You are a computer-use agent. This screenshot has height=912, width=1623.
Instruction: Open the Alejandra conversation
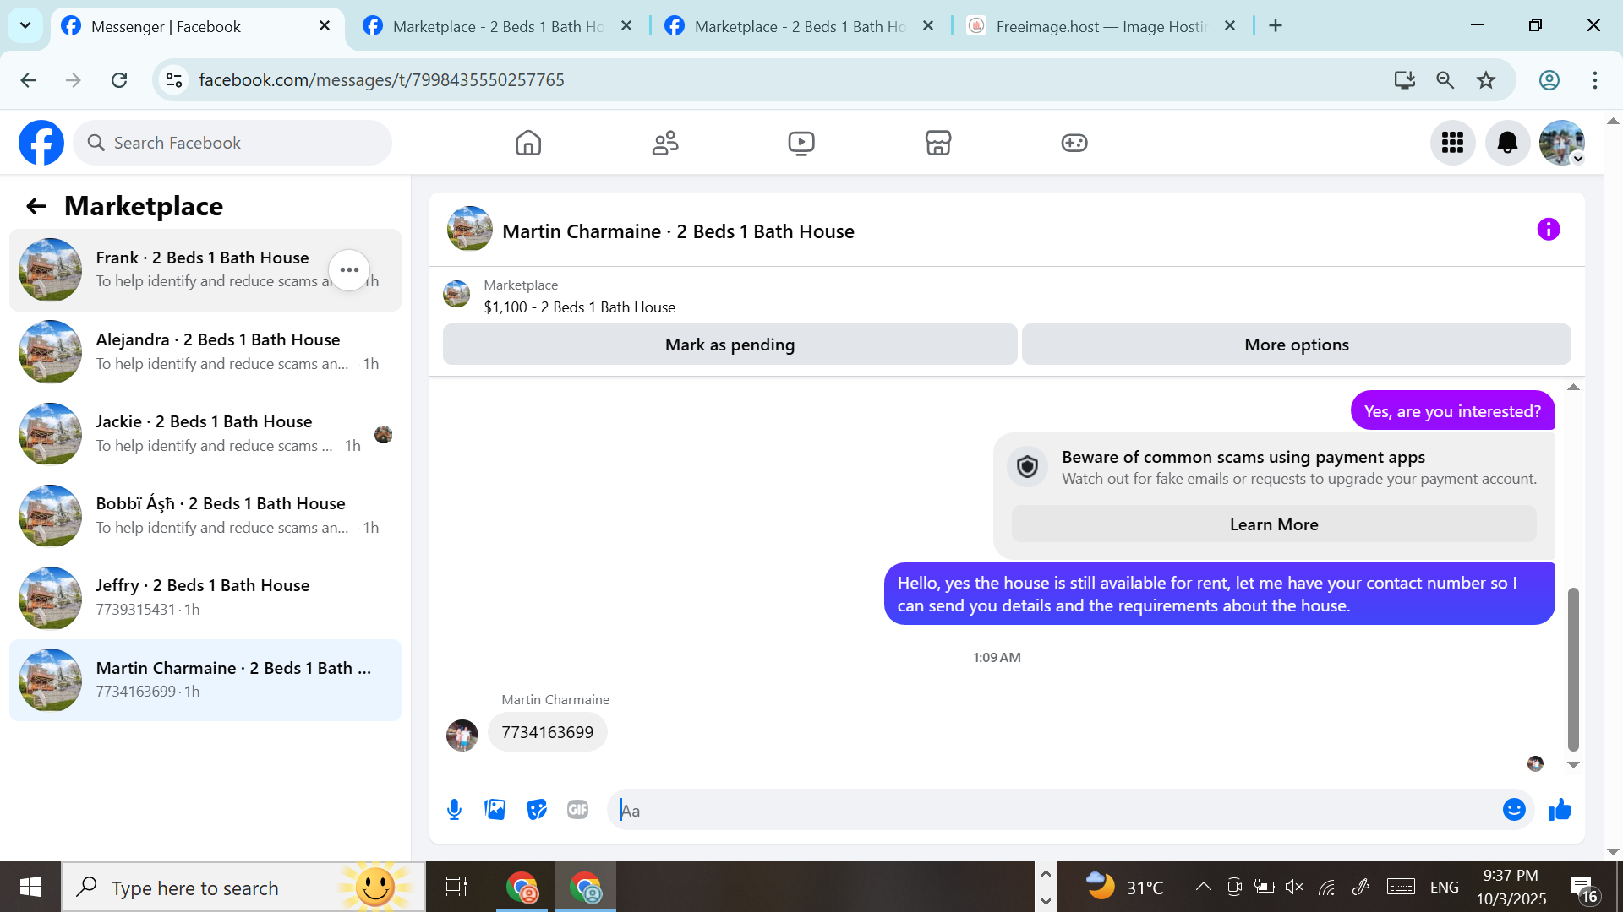point(205,352)
